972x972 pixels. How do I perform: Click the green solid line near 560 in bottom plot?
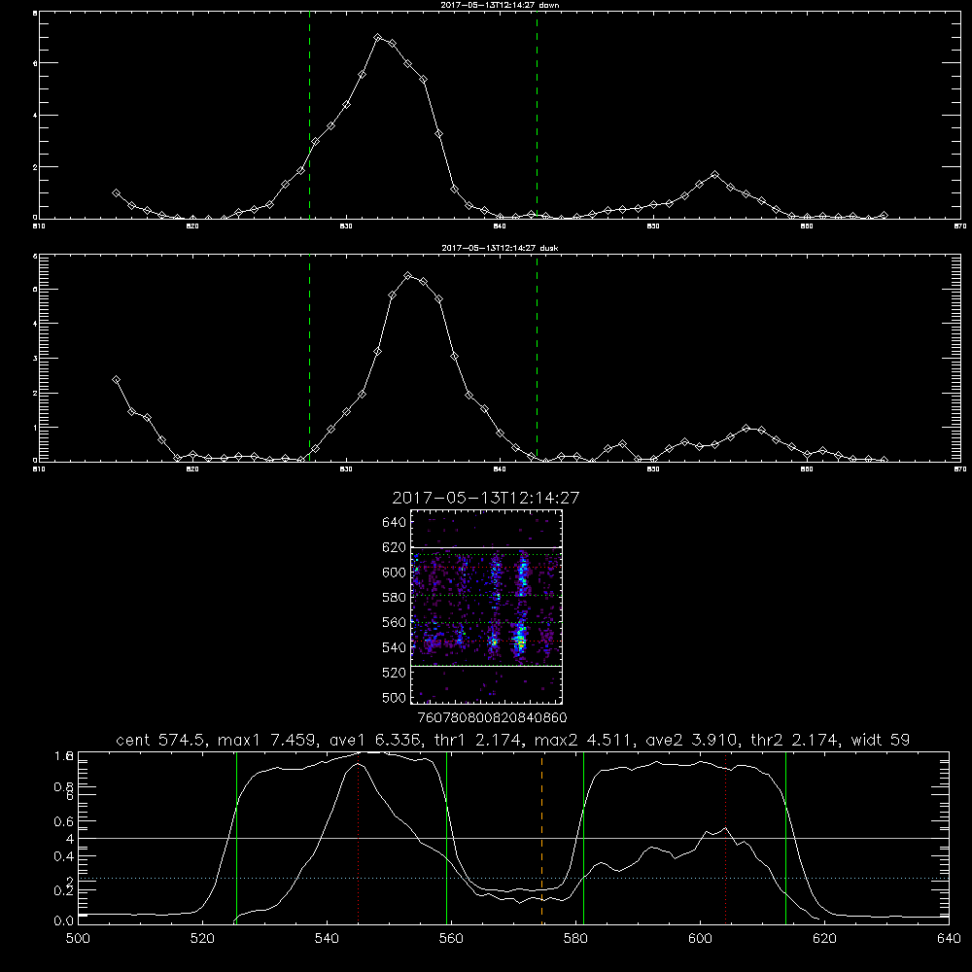pos(446,838)
